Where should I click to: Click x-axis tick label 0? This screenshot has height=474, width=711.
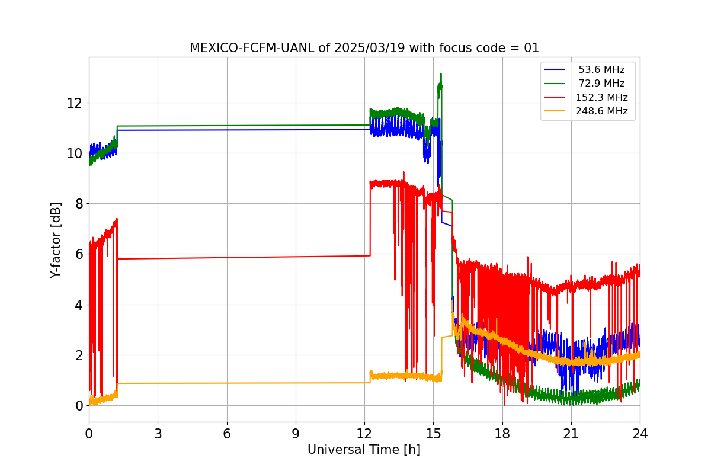(89, 434)
